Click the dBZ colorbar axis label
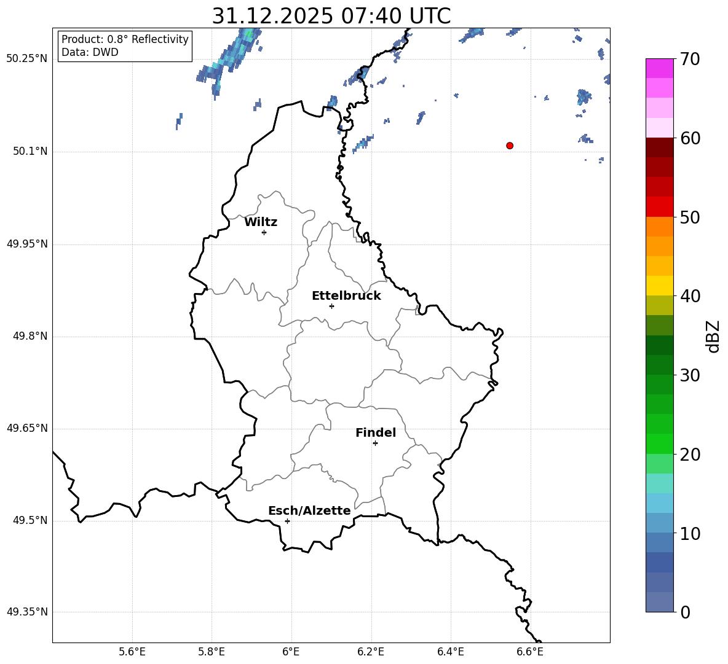Image resolution: width=728 pixels, height=664 pixels. [713, 336]
